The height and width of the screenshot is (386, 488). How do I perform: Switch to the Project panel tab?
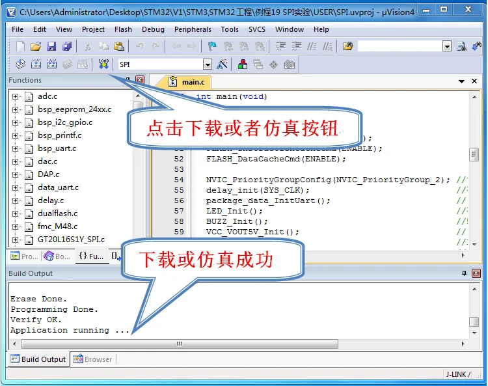point(24,256)
